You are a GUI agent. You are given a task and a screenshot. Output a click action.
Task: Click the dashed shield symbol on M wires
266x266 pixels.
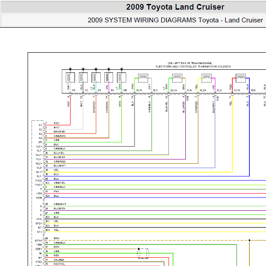[143, 253]
